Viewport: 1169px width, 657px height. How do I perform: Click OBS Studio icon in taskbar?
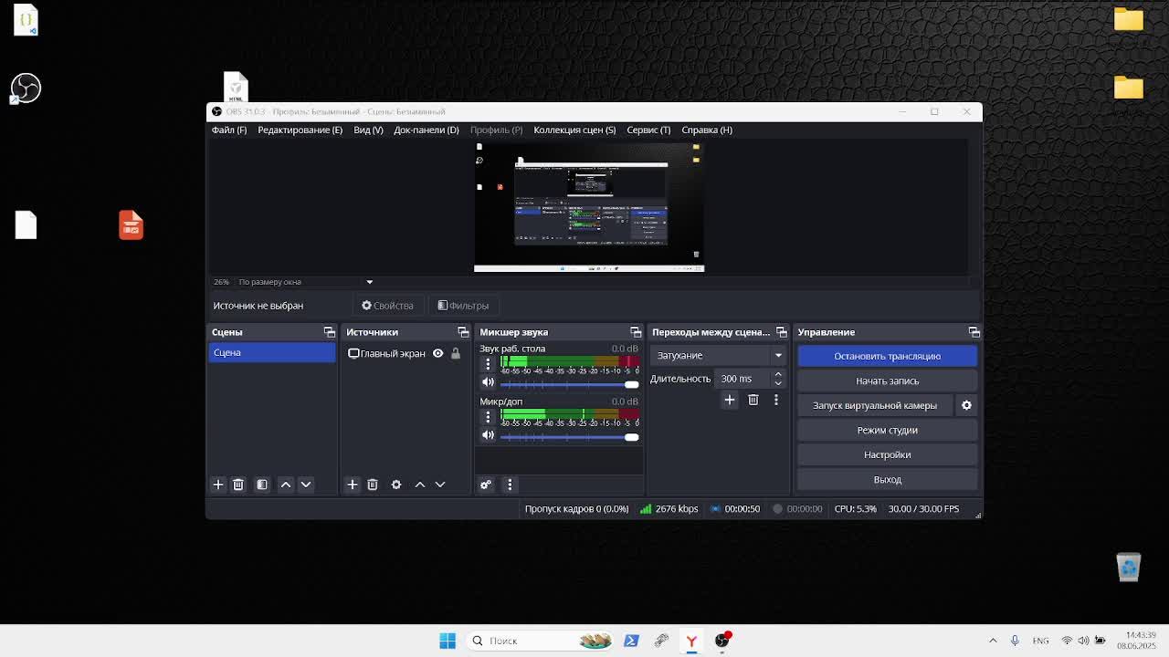(722, 641)
